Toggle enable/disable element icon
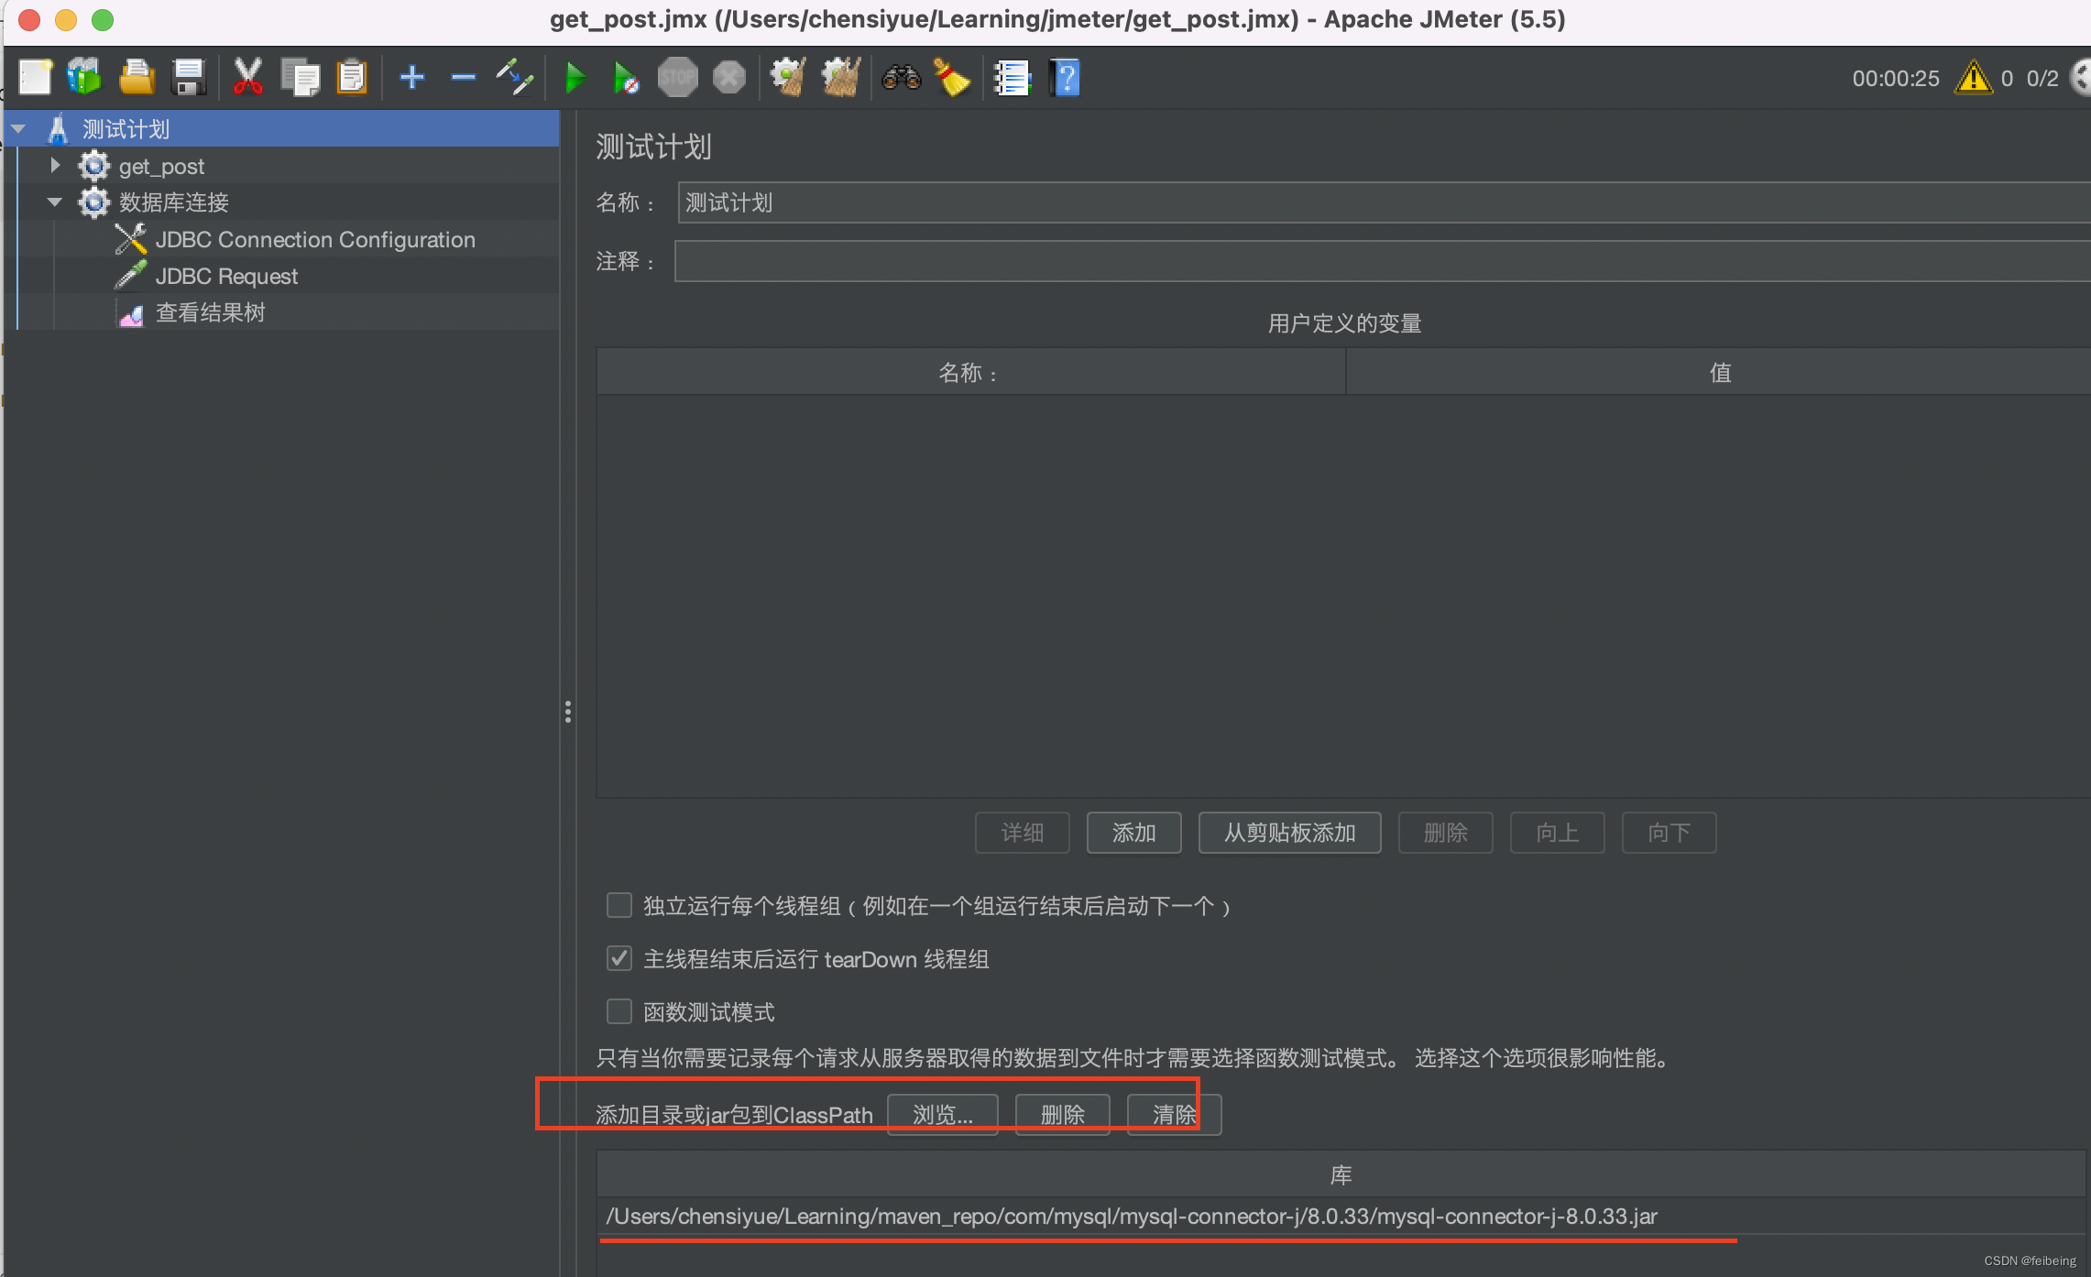Image resolution: width=2091 pixels, height=1277 pixels. pyautogui.click(x=515, y=78)
